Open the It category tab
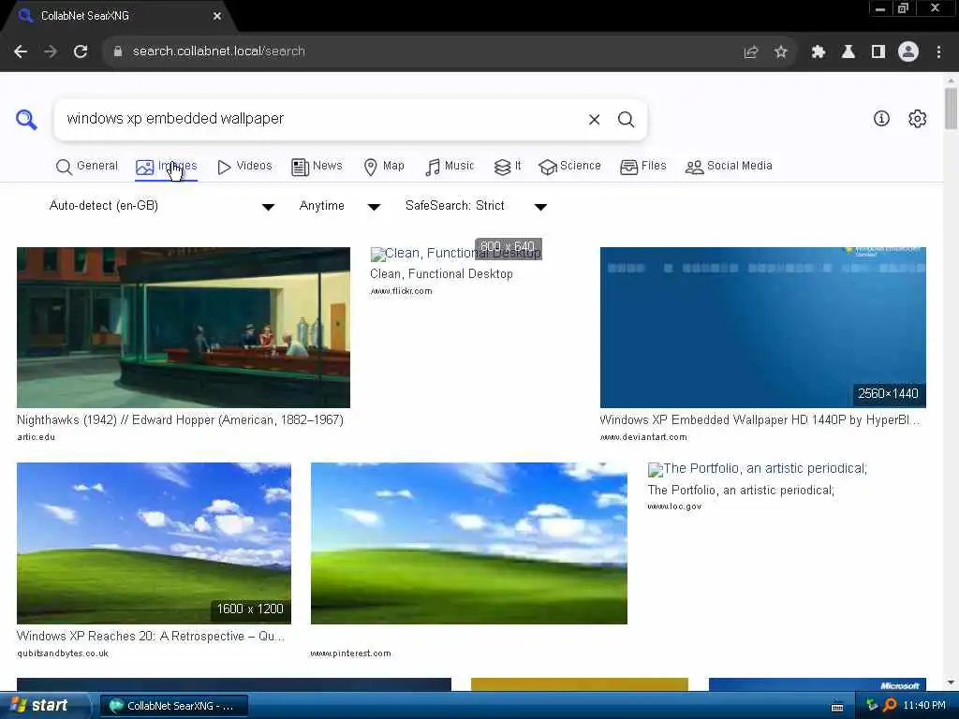Screen dimensions: 959x719 click(508, 167)
